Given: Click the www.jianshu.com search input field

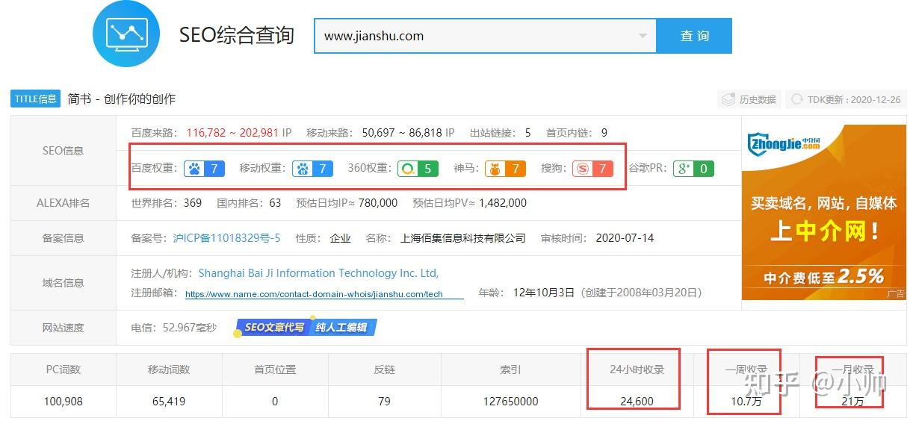Looking at the screenshot, I should (485, 36).
